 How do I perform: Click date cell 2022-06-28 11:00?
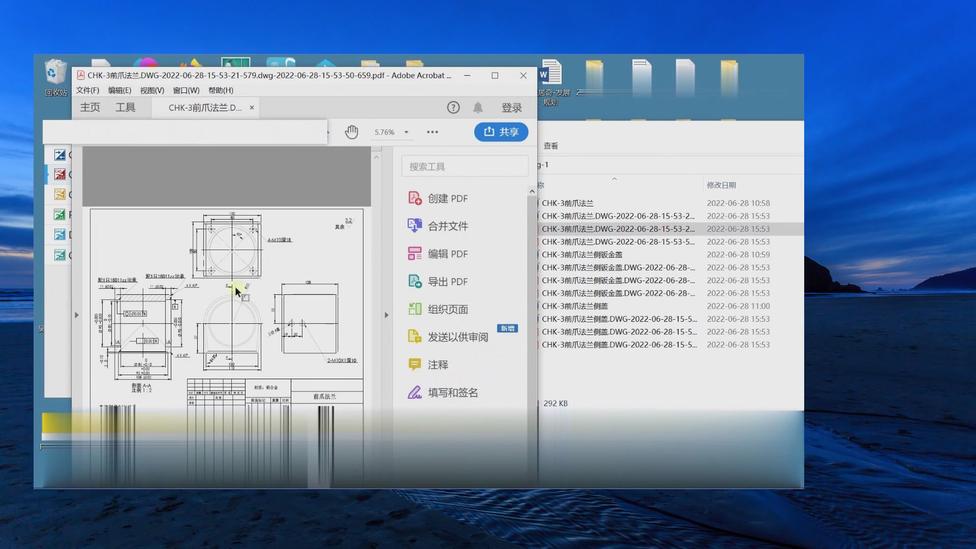738,306
